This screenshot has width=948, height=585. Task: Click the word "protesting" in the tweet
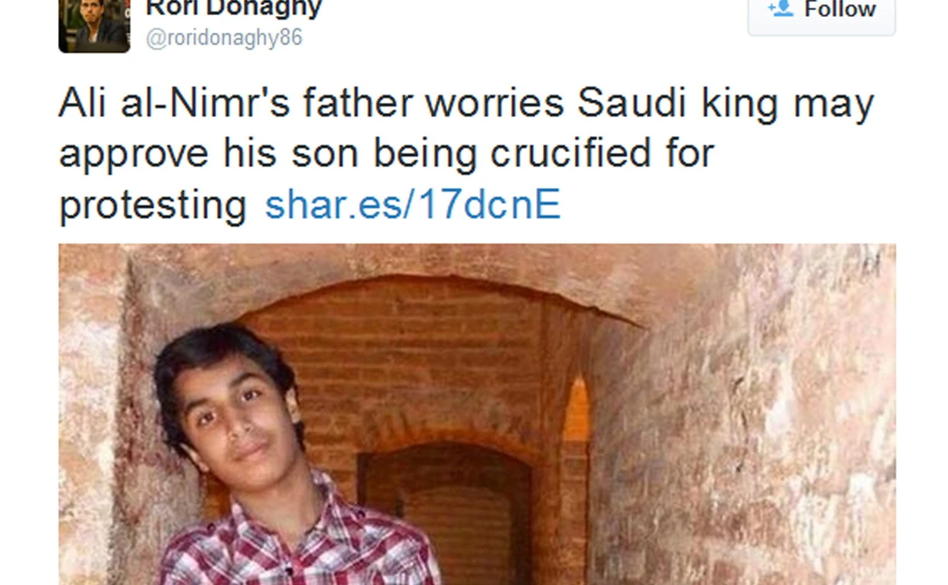pos(153,206)
